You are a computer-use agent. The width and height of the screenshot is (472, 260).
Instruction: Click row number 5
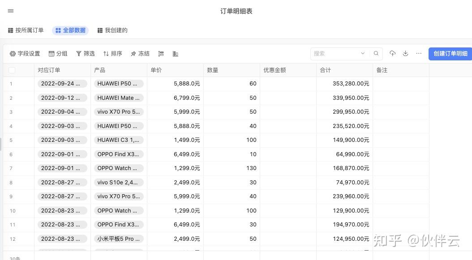[x=11, y=140]
